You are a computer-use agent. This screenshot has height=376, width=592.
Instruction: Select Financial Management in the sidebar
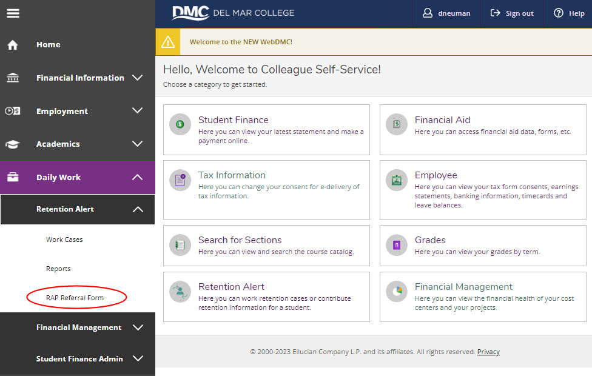pyautogui.click(x=79, y=327)
